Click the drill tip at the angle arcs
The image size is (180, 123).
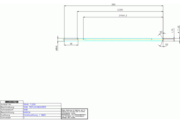click(163, 40)
